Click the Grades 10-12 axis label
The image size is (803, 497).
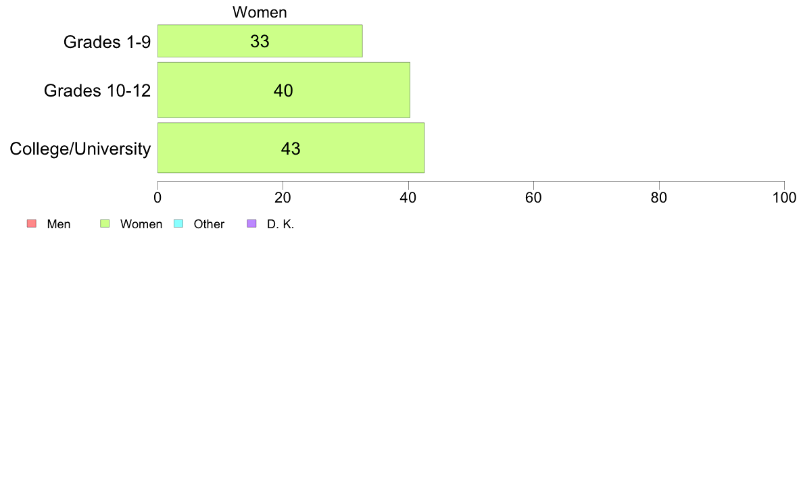point(97,90)
